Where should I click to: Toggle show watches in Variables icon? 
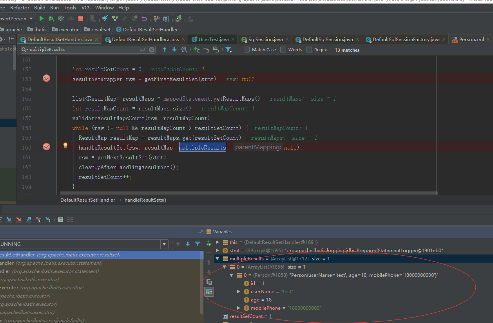[x=209, y=292]
